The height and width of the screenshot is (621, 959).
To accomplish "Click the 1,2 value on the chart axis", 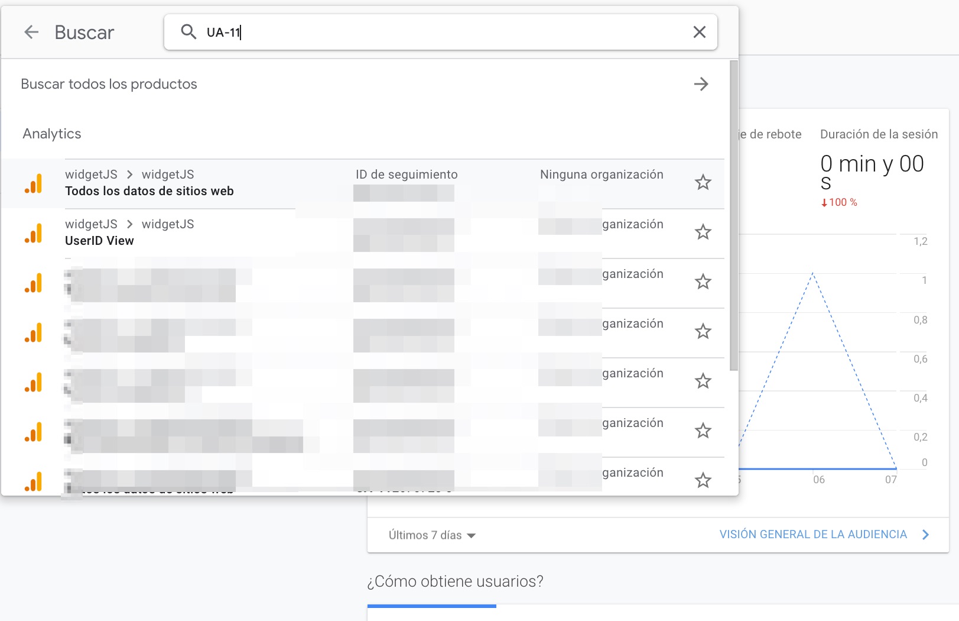I will click(x=921, y=241).
